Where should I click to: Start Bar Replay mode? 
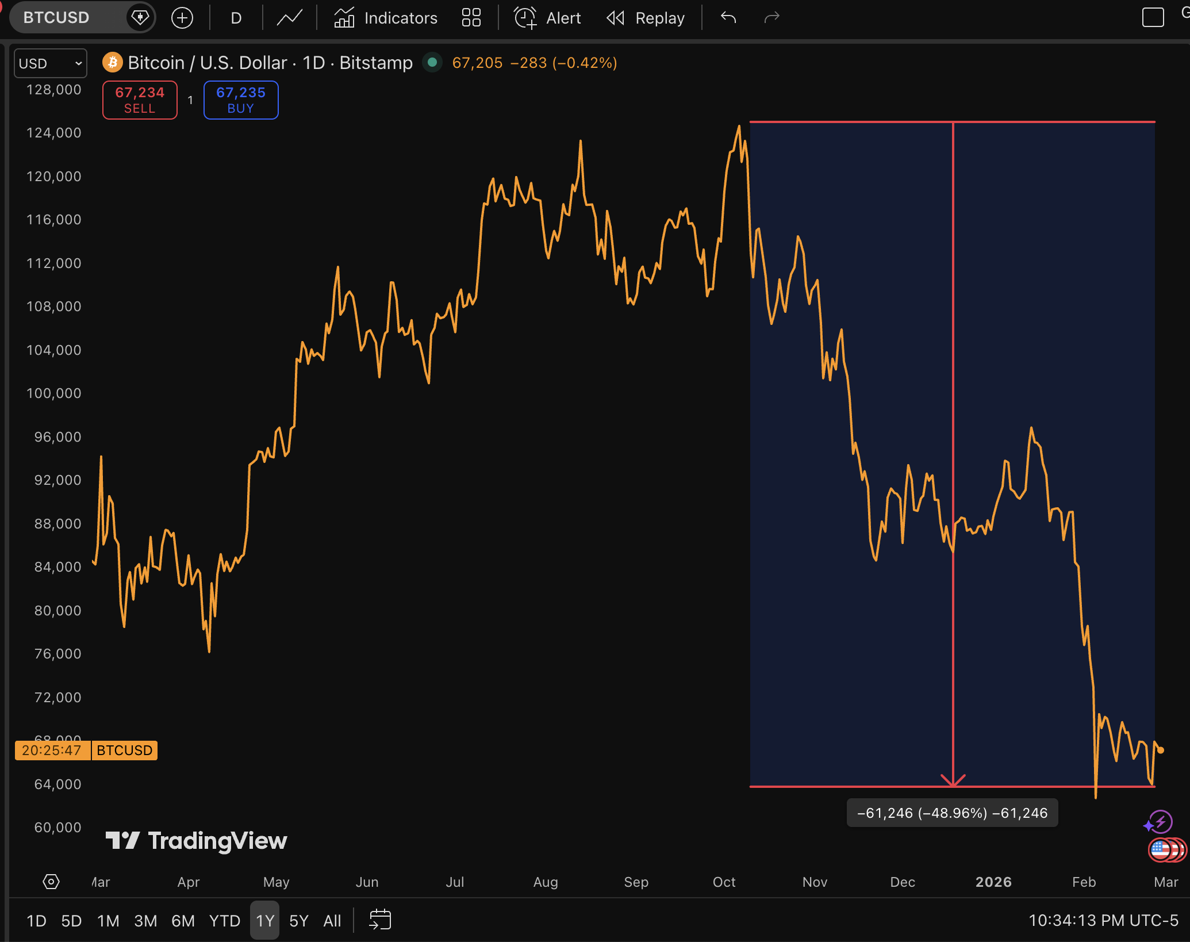pos(646,18)
